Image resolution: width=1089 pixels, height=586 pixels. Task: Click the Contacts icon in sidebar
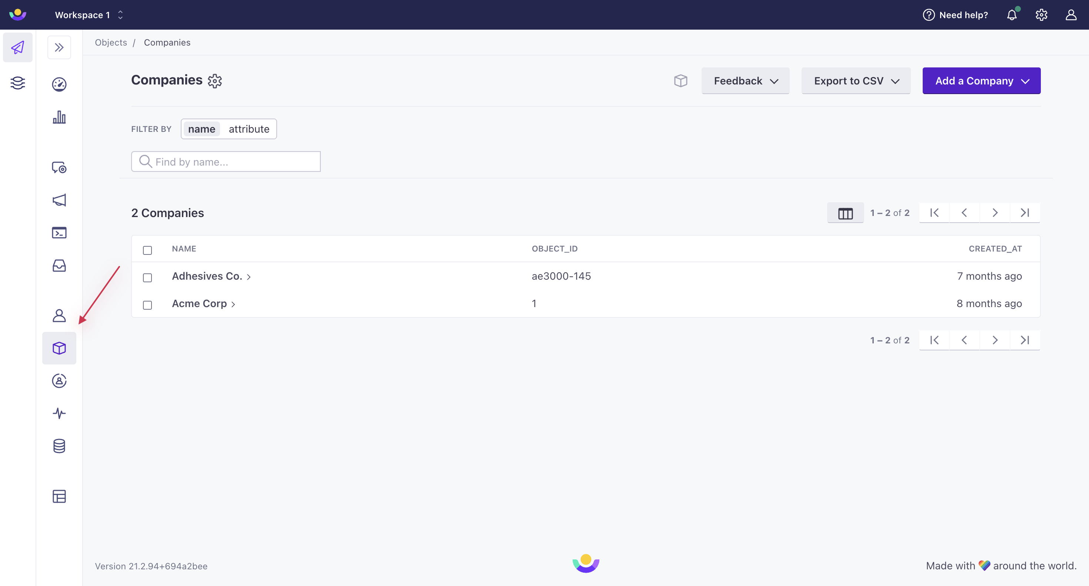[59, 315]
